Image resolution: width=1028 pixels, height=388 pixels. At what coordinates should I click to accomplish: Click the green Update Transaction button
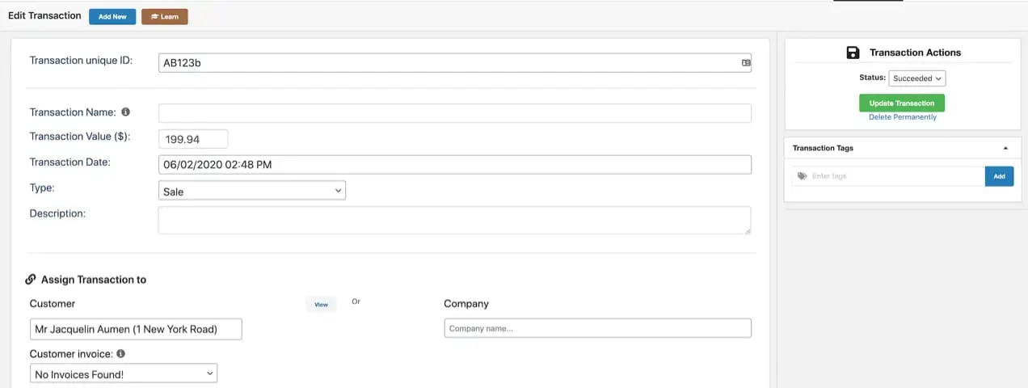(901, 103)
